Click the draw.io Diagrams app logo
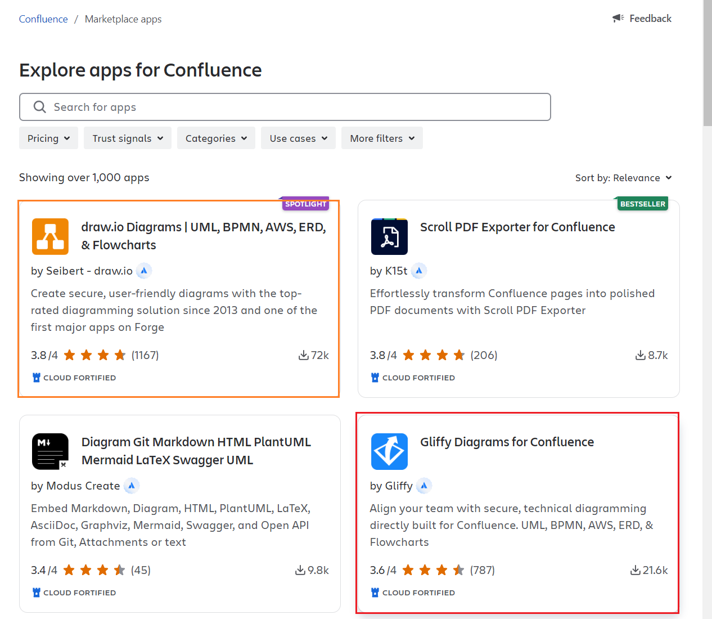This screenshot has height=619, width=712. 50,236
